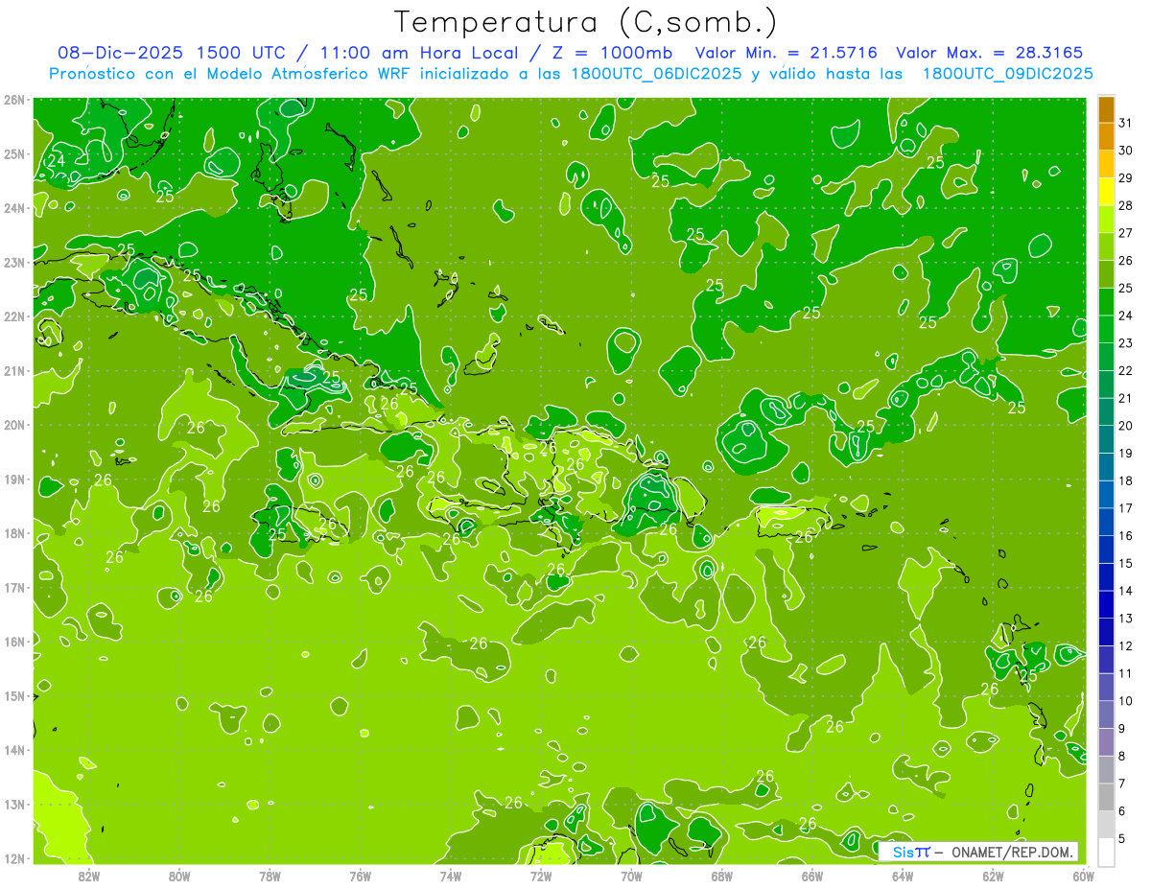
Task: Click the "24N" latitude axis label
Action: point(14,208)
